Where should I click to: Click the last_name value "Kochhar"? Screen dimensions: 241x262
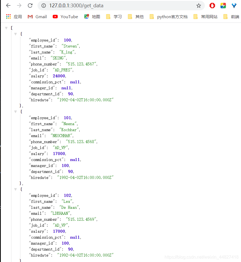tap(69, 130)
